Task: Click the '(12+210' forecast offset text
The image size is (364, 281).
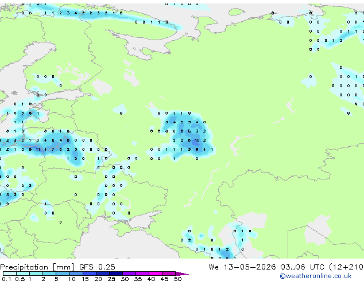Action: point(346,267)
